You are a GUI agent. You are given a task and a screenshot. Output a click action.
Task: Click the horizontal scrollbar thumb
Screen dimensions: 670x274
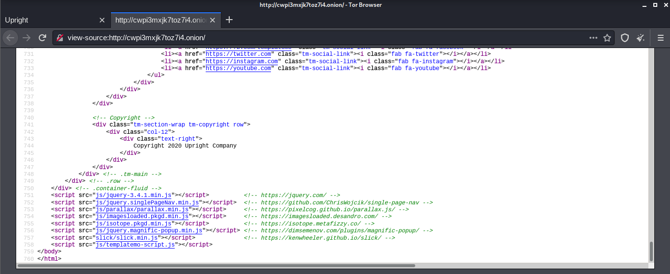coord(216,266)
